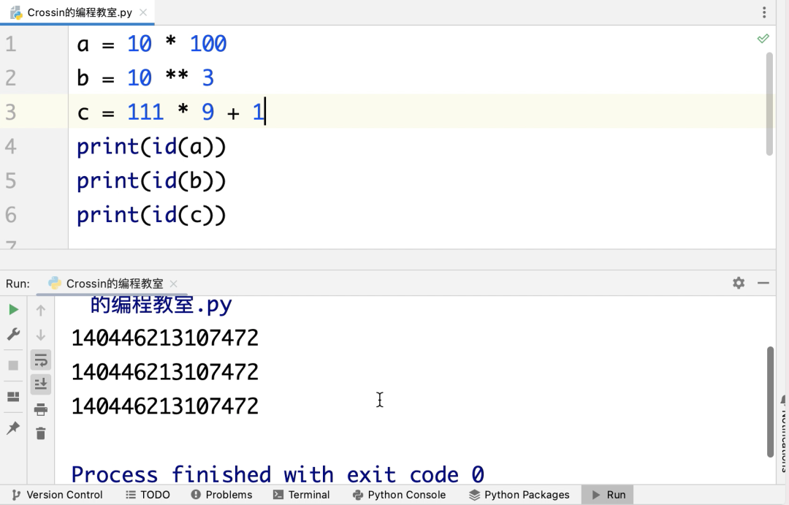Toggle the Run tool window button
This screenshot has width=789, height=505.
[x=607, y=495]
